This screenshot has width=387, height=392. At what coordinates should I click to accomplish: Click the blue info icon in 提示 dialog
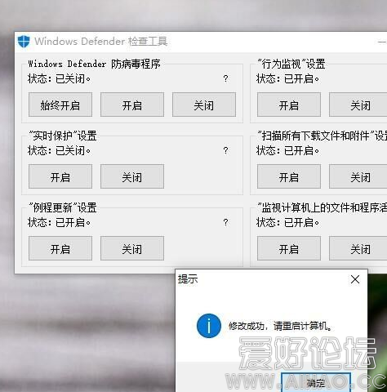click(209, 326)
